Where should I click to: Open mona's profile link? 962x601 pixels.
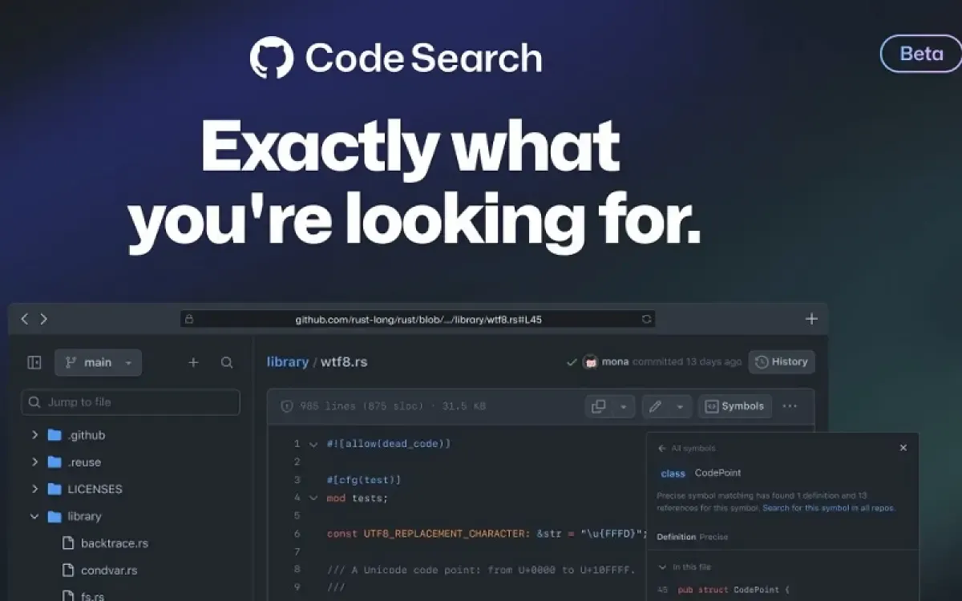tap(615, 362)
